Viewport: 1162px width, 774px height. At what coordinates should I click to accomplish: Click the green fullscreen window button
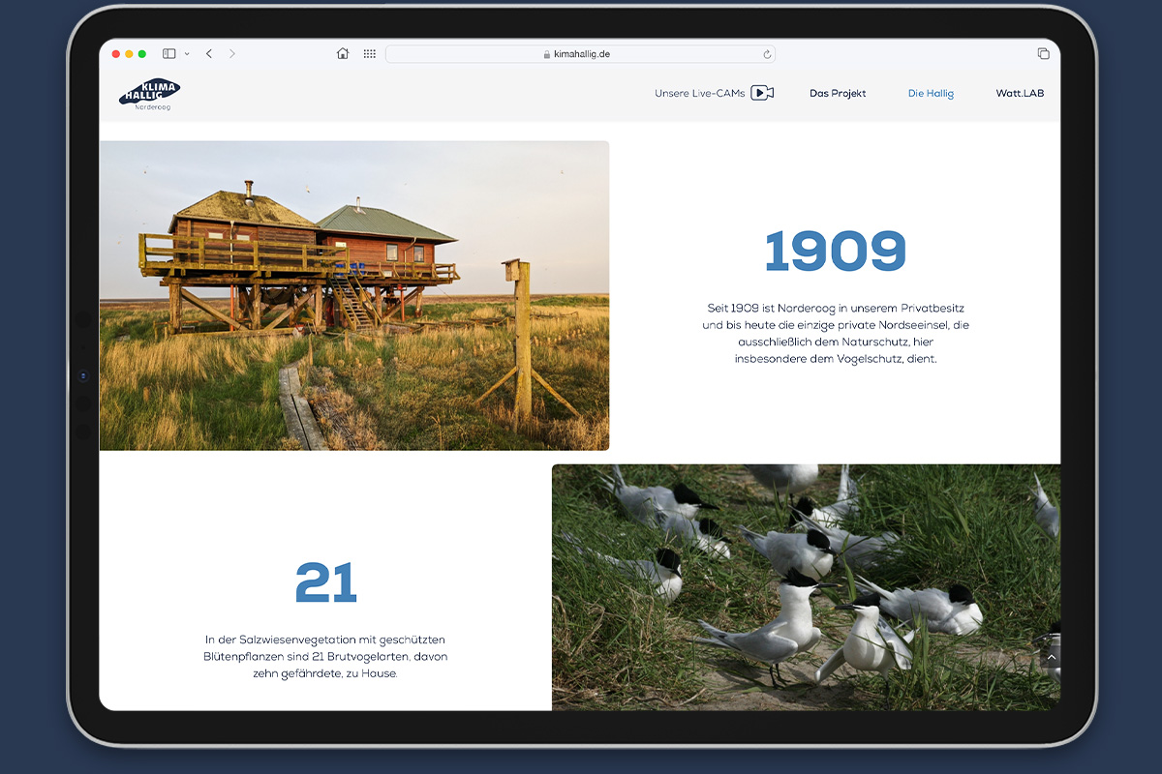(x=142, y=54)
